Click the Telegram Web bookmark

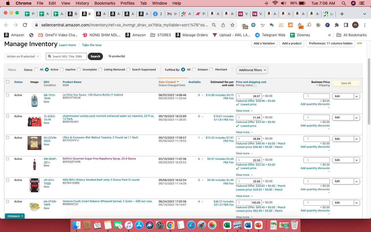pyautogui.click(x=270, y=35)
